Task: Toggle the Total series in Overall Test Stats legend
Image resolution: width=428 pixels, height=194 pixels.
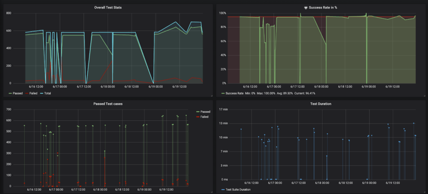Action: [48, 94]
